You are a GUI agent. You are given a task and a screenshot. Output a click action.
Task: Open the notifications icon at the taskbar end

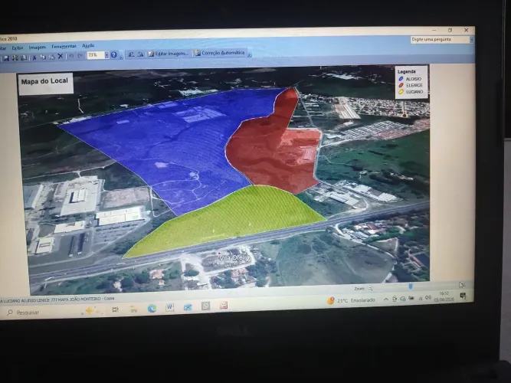[x=463, y=296]
